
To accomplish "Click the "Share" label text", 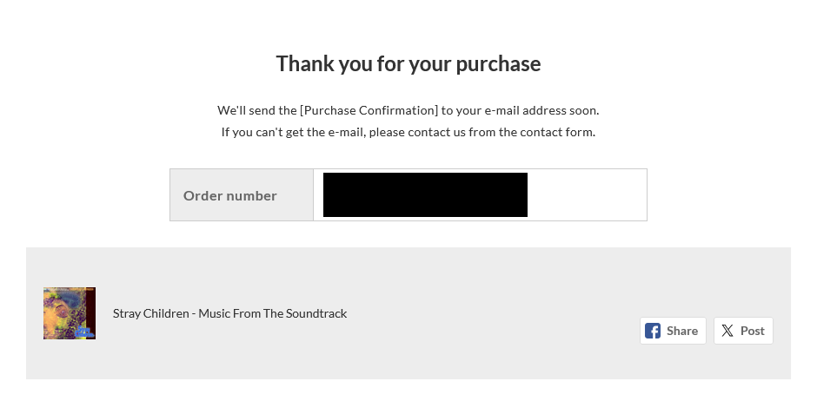I will click(x=682, y=331).
